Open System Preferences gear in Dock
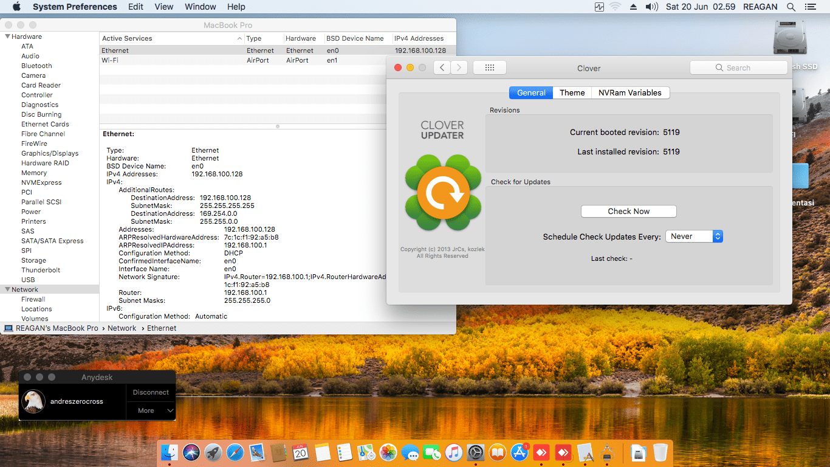Viewport: 830px width, 467px height. point(475,452)
